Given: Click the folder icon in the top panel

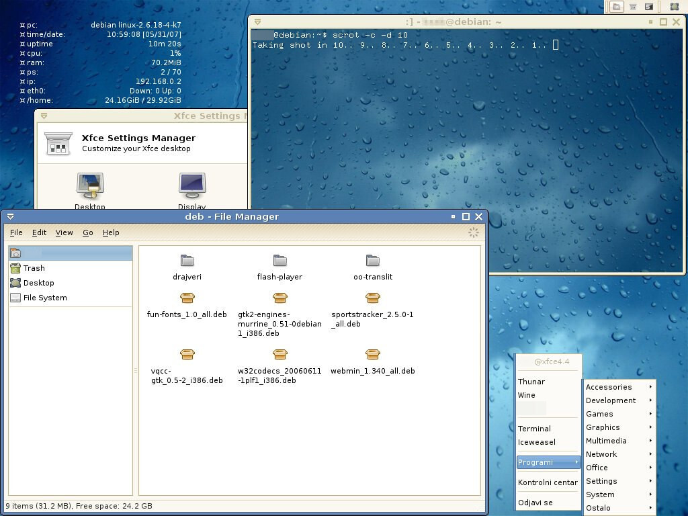Looking at the screenshot, I should pos(615,6).
